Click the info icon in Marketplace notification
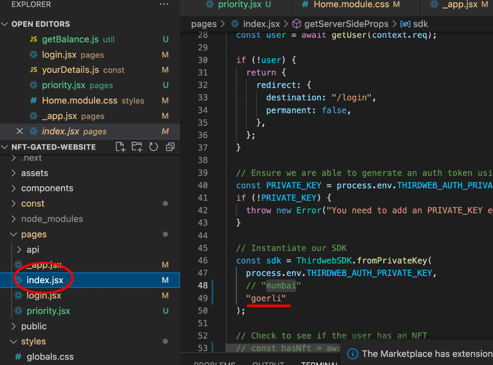This screenshot has height=365, width=493. click(352, 354)
